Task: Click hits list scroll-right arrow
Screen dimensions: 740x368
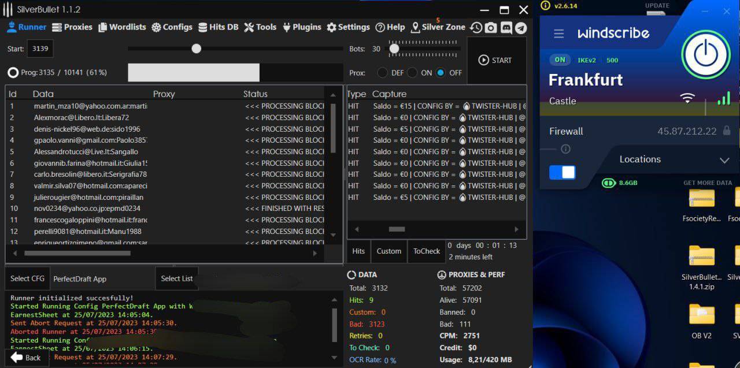Action: 516,229
